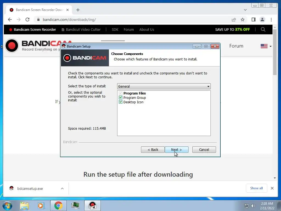Close the Chrome downloads bar
This screenshot has width=281, height=211.
click(272, 188)
